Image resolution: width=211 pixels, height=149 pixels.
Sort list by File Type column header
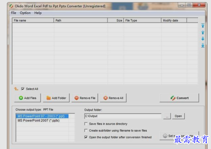pyautogui.click(x=142, y=21)
